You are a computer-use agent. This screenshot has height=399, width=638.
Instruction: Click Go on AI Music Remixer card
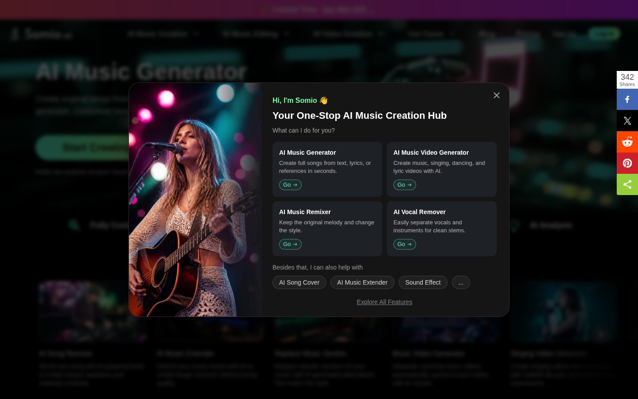[290, 244]
